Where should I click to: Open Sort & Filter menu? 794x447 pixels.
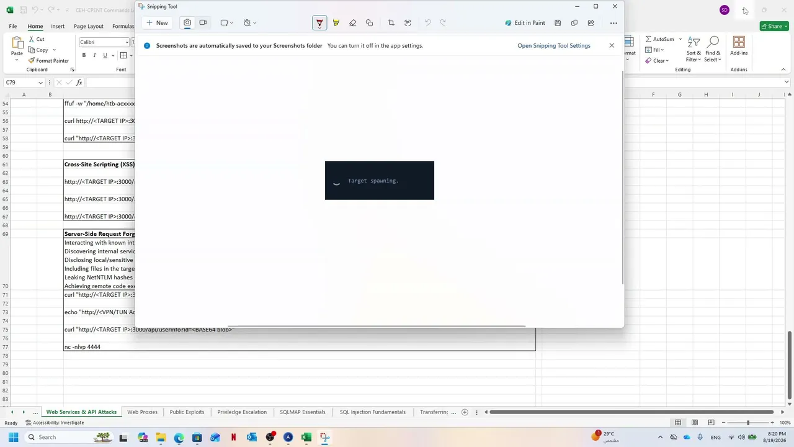point(694,48)
